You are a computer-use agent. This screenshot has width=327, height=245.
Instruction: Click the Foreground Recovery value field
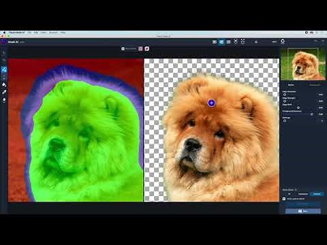pyautogui.click(x=321, y=114)
